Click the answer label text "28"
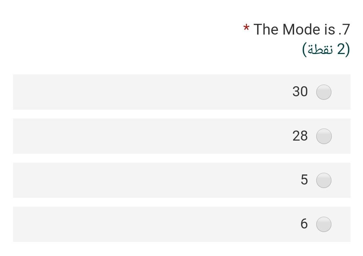This screenshot has height=256, width=363. coord(300,136)
